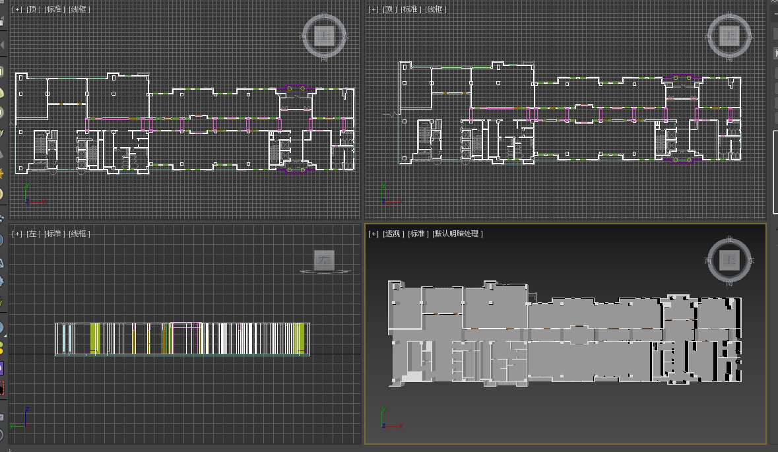Viewport: 778px width, 452px height.
Task: Click 东 on the perspective ViewCube compass
Action: (751, 261)
